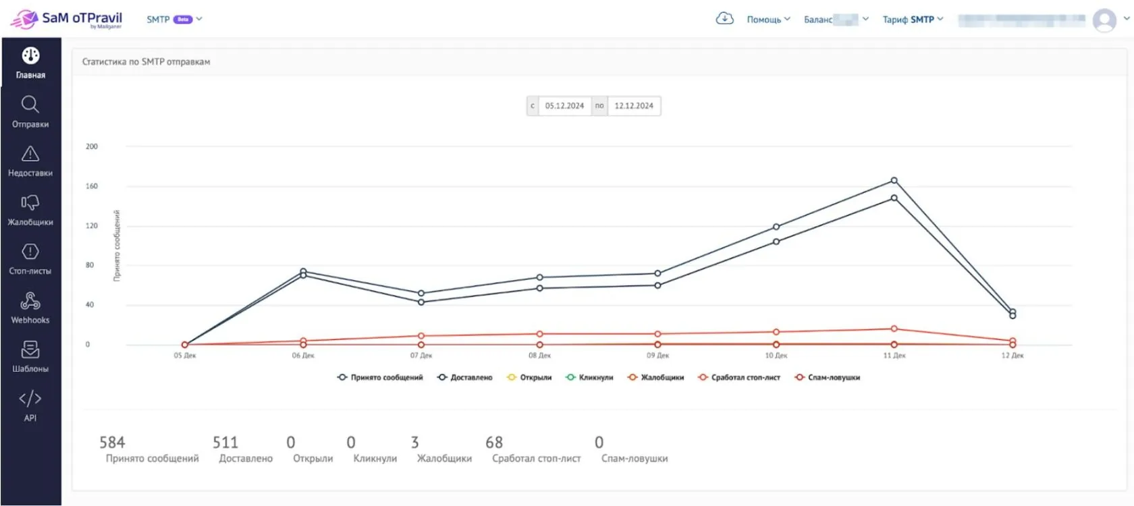The height and width of the screenshot is (506, 1134).
Task: Open the API code brackets icon
Action: [30, 399]
